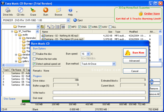Toggle the MP3 file filter checkbox
The width and height of the screenshot is (164, 112).
(69, 27)
